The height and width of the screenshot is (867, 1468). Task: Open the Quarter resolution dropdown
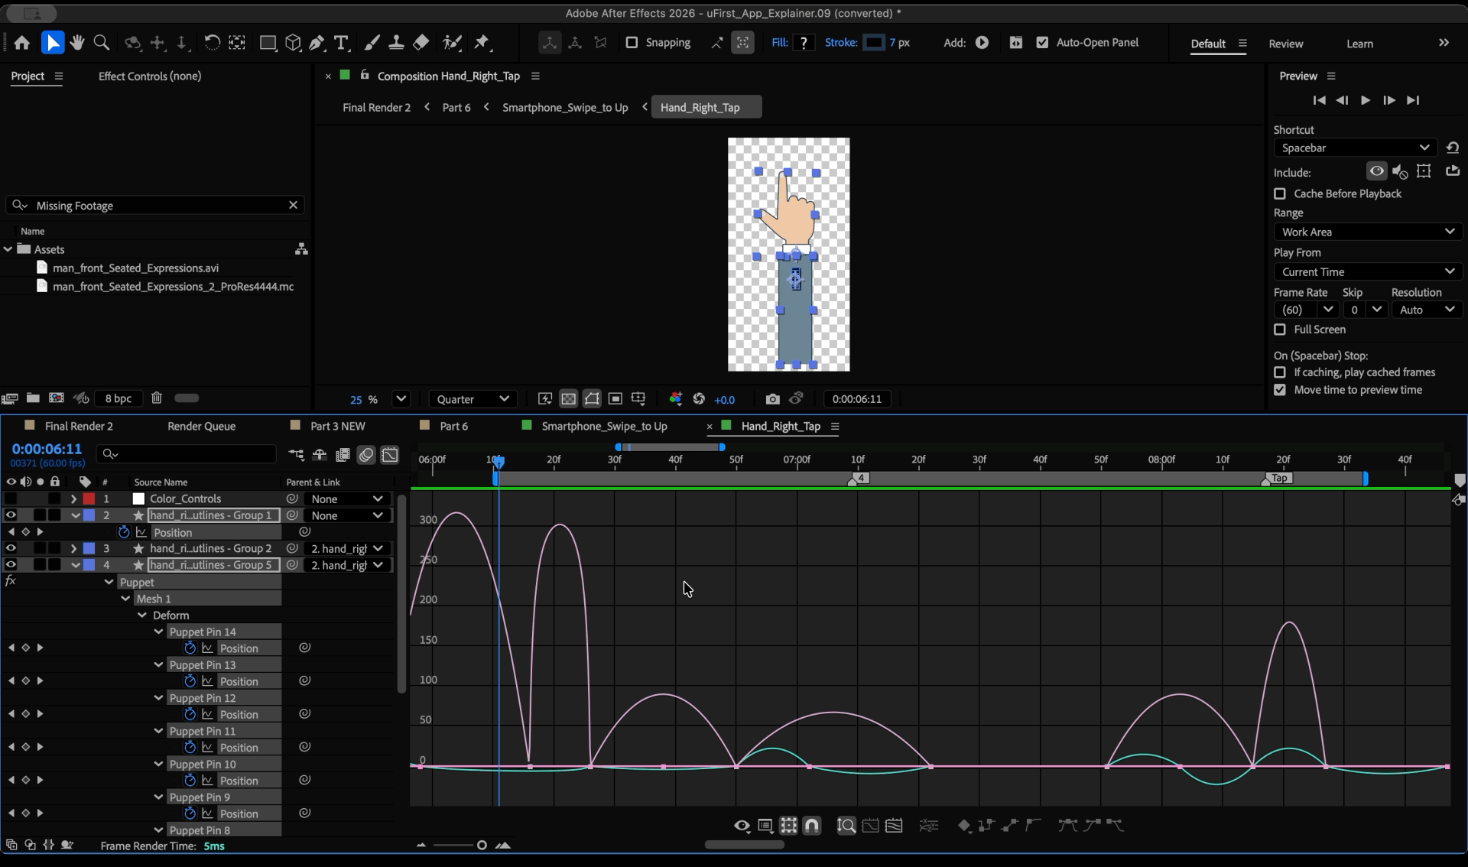473,399
